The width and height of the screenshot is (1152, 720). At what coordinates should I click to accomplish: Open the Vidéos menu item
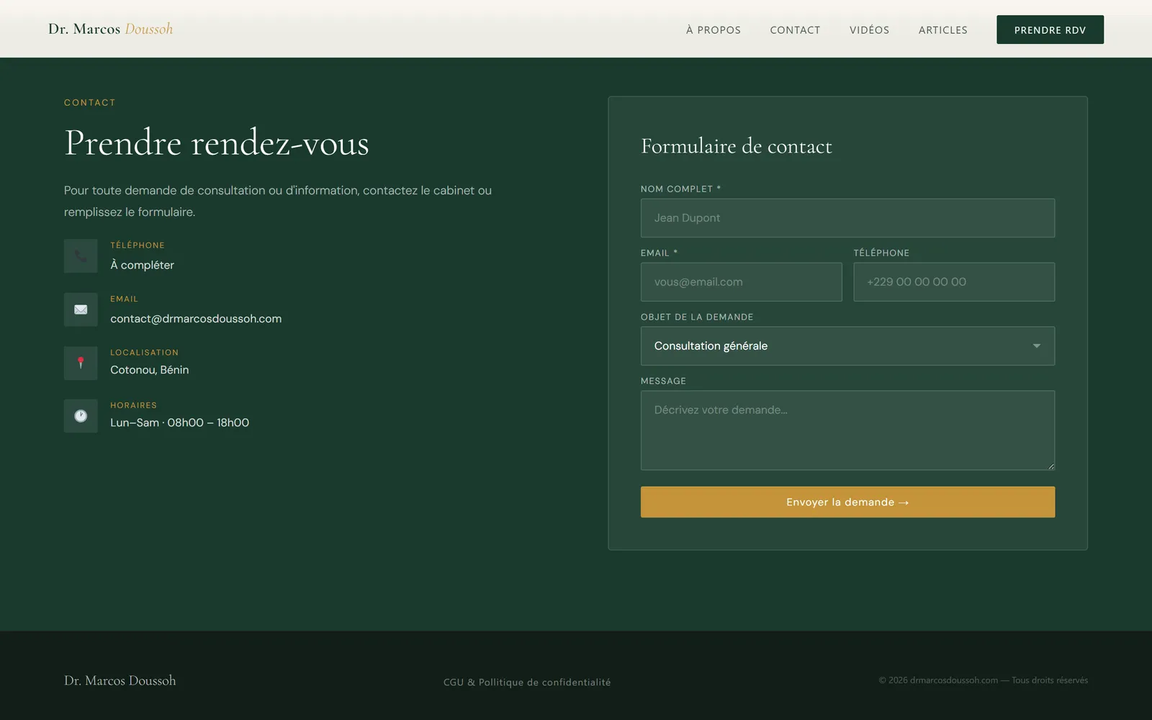[869, 30]
